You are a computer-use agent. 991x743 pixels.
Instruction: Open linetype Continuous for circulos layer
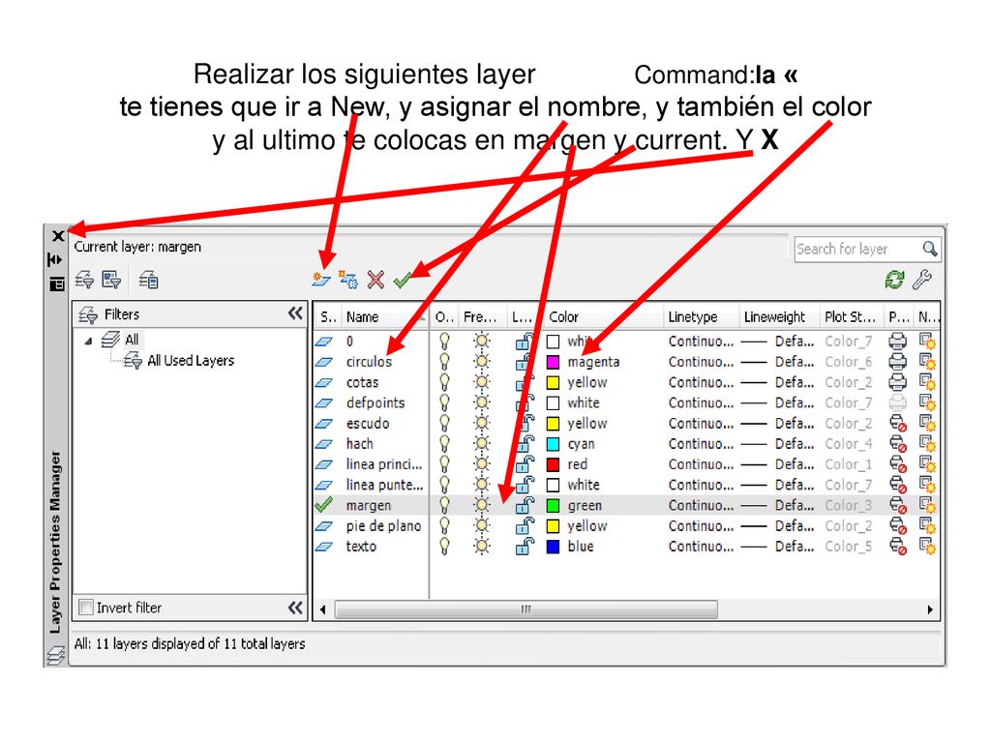pyautogui.click(x=701, y=362)
